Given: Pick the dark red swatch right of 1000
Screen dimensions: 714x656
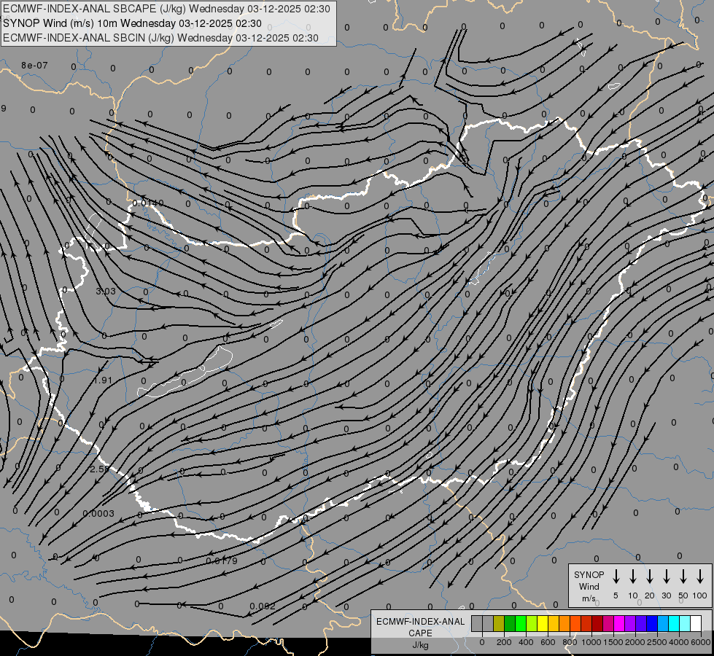Looking at the screenshot, I should point(597,623).
